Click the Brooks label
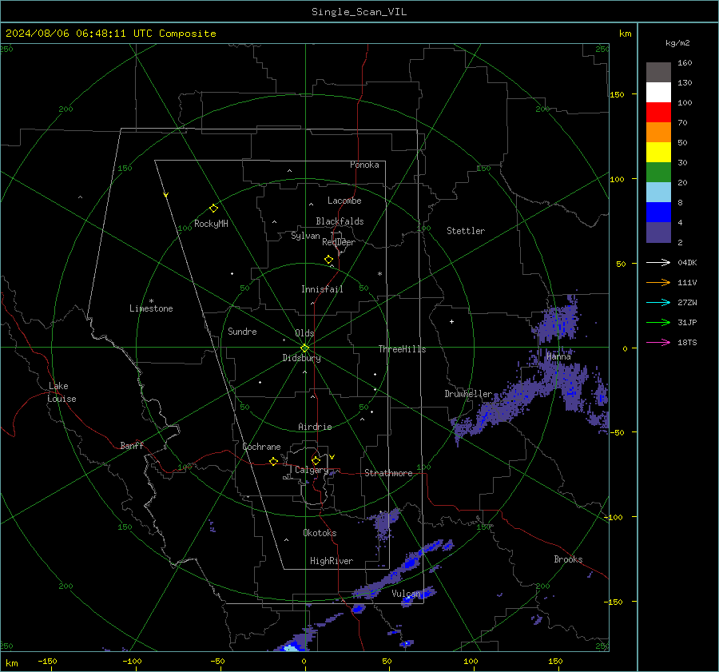The height and width of the screenshot is (672, 719). tap(568, 559)
